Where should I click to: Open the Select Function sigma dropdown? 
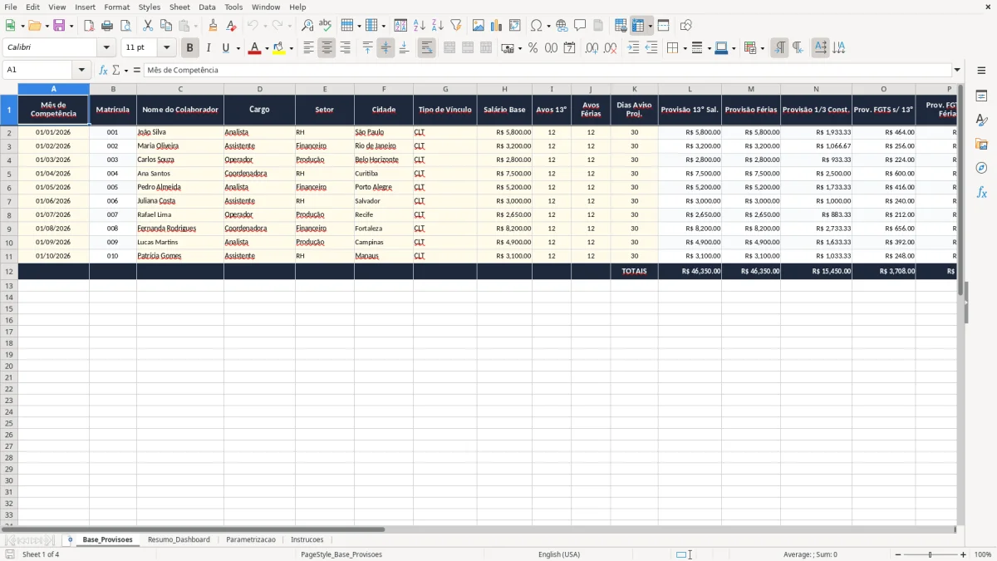[125, 70]
